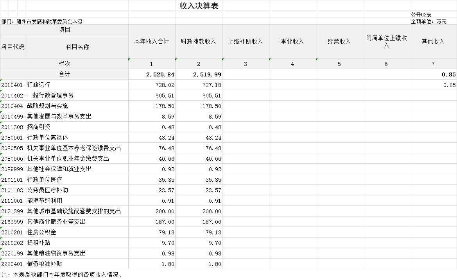Click the 905.51 value under 财政拨款收入
457x280 pixels.
pyautogui.click(x=199, y=96)
